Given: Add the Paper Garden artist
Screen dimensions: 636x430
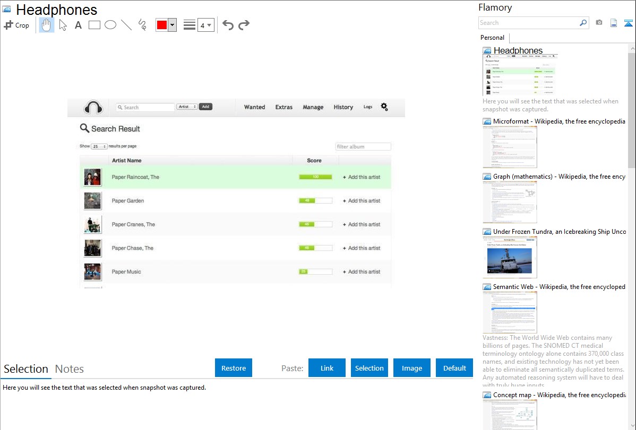Looking at the screenshot, I should pos(362,200).
